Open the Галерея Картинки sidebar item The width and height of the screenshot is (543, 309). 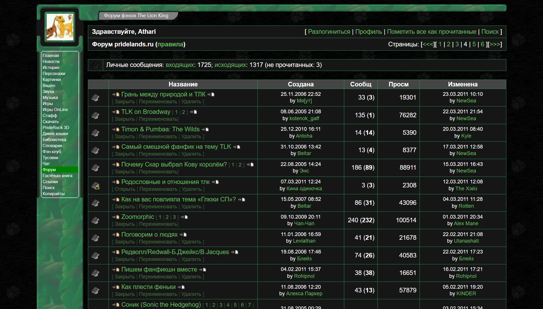pyautogui.click(x=52, y=80)
